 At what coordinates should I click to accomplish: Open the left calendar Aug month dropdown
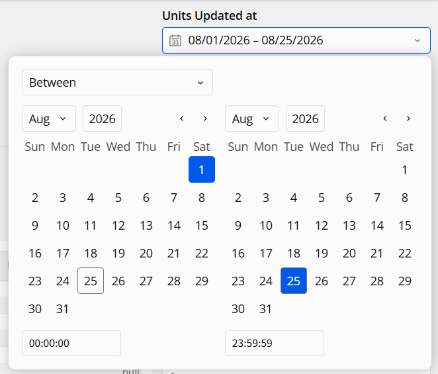pos(49,118)
